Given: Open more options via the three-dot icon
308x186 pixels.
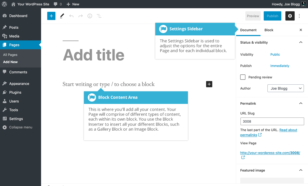Looking at the screenshot, I should tap(299, 16).
